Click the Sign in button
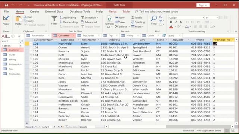 pyautogui.click(x=203, y=5)
